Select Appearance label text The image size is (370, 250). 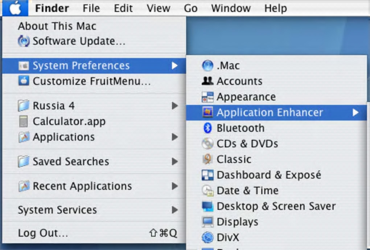click(246, 97)
